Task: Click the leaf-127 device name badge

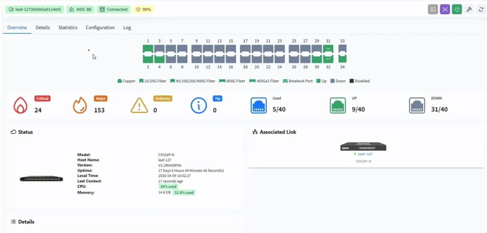Action: 34,10
